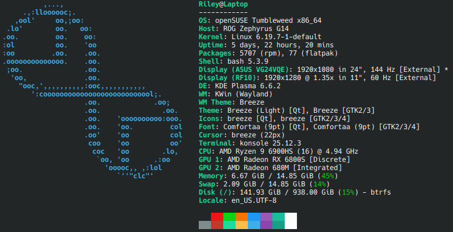Click the bright blue color block
The image size is (453, 232).
coord(254,217)
